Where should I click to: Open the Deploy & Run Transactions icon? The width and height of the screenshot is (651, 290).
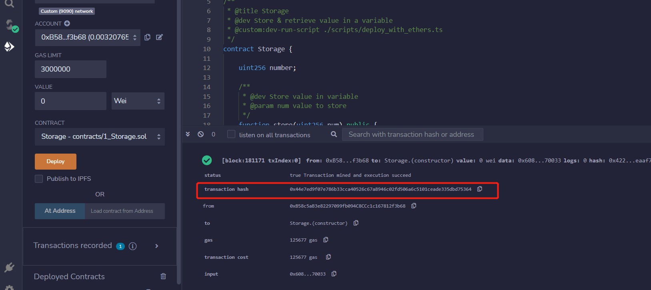tap(9, 47)
